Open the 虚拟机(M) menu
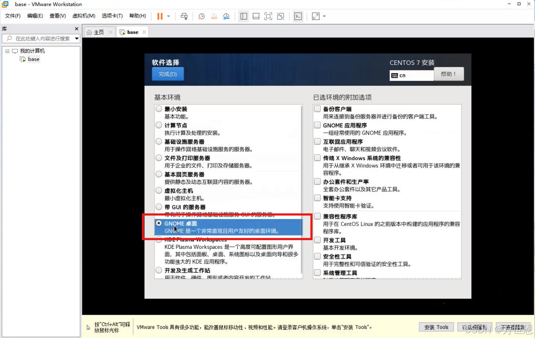This screenshot has width=535, height=338. tap(84, 16)
